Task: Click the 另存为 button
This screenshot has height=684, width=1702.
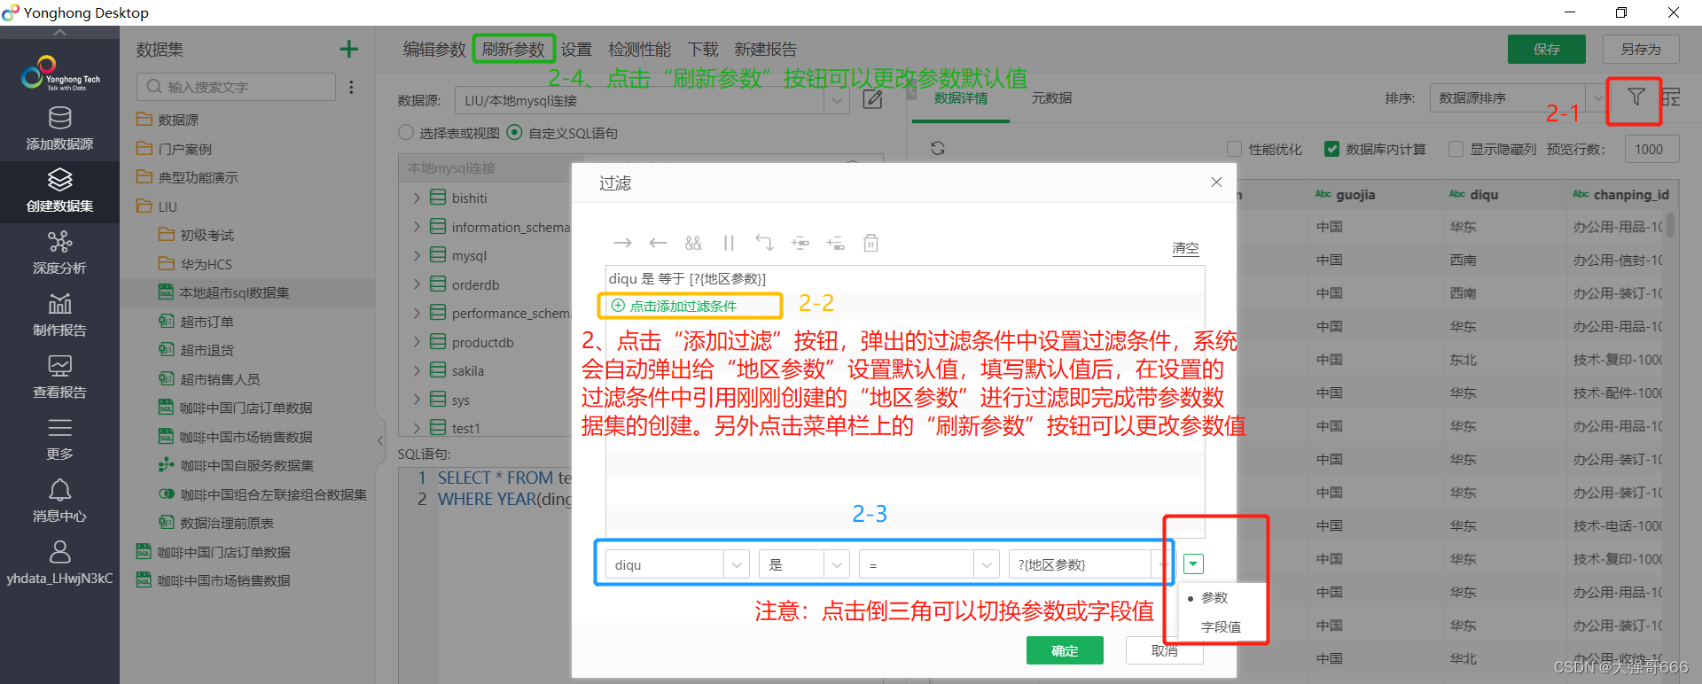Action: 1641,50
